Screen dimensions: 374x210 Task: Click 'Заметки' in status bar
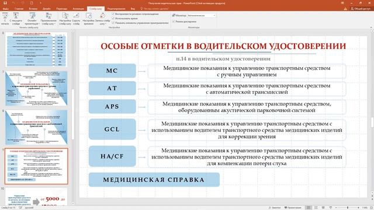click(274, 208)
